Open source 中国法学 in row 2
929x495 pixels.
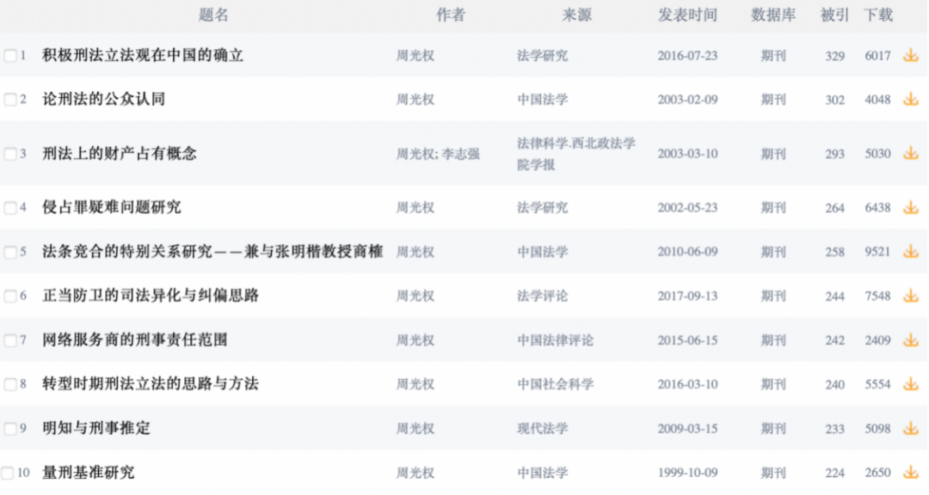click(542, 100)
